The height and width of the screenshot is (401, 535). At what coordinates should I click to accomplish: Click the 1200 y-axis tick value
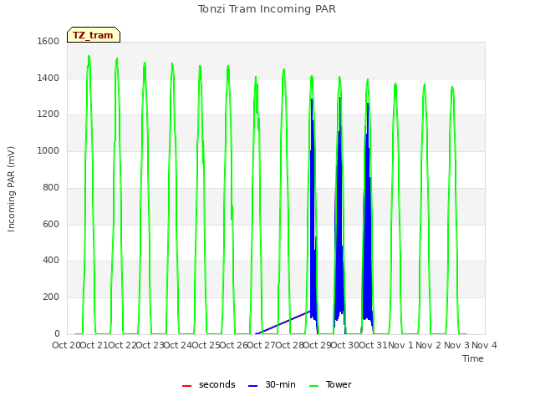pos(48,114)
